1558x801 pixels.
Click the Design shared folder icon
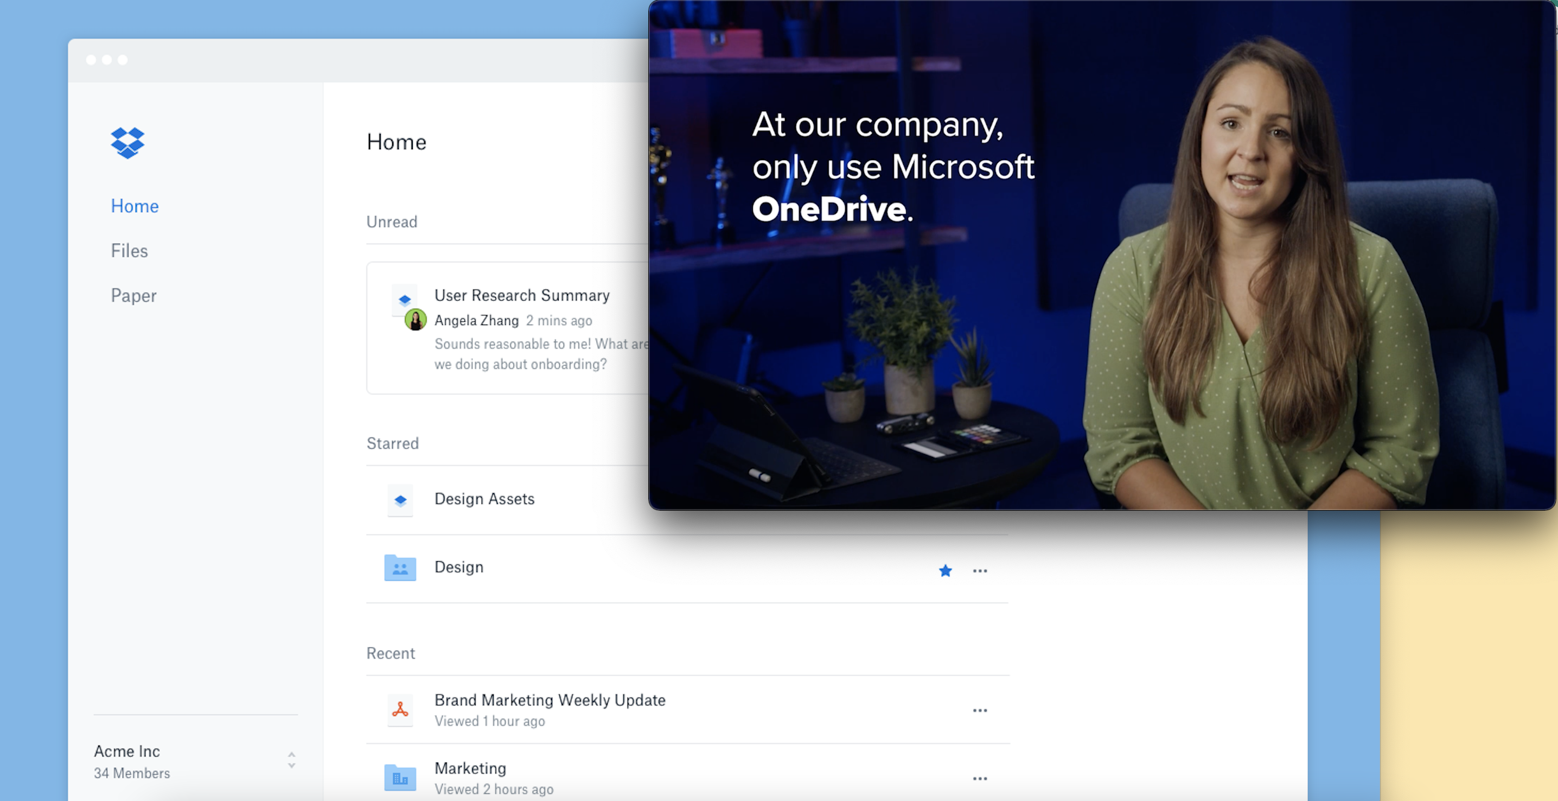tap(400, 568)
